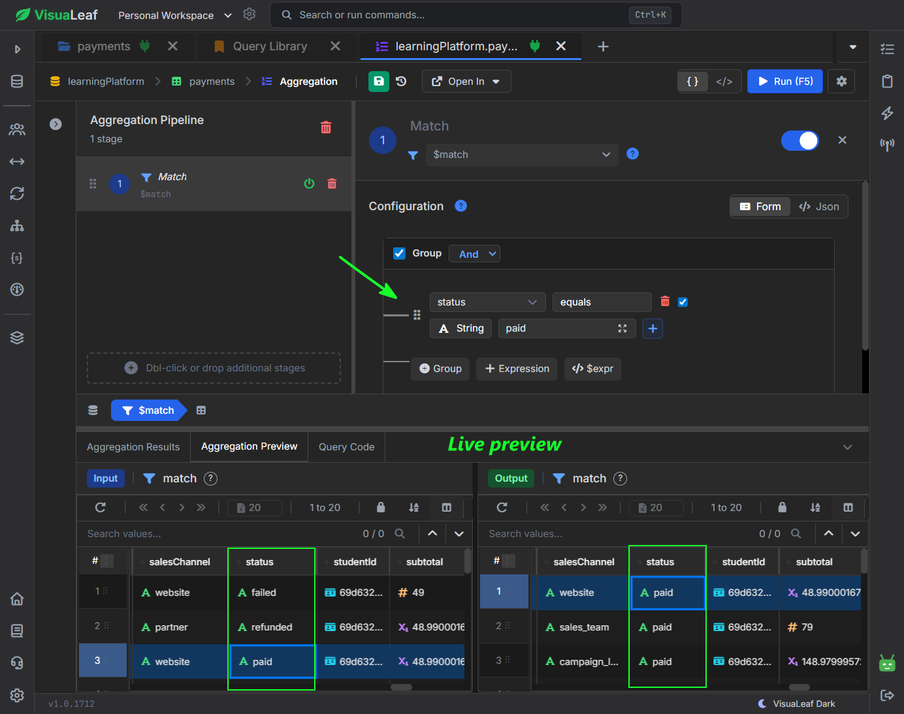904x714 pixels.
Task: Open bottom-left settings gear icon
Action: coord(17,695)
